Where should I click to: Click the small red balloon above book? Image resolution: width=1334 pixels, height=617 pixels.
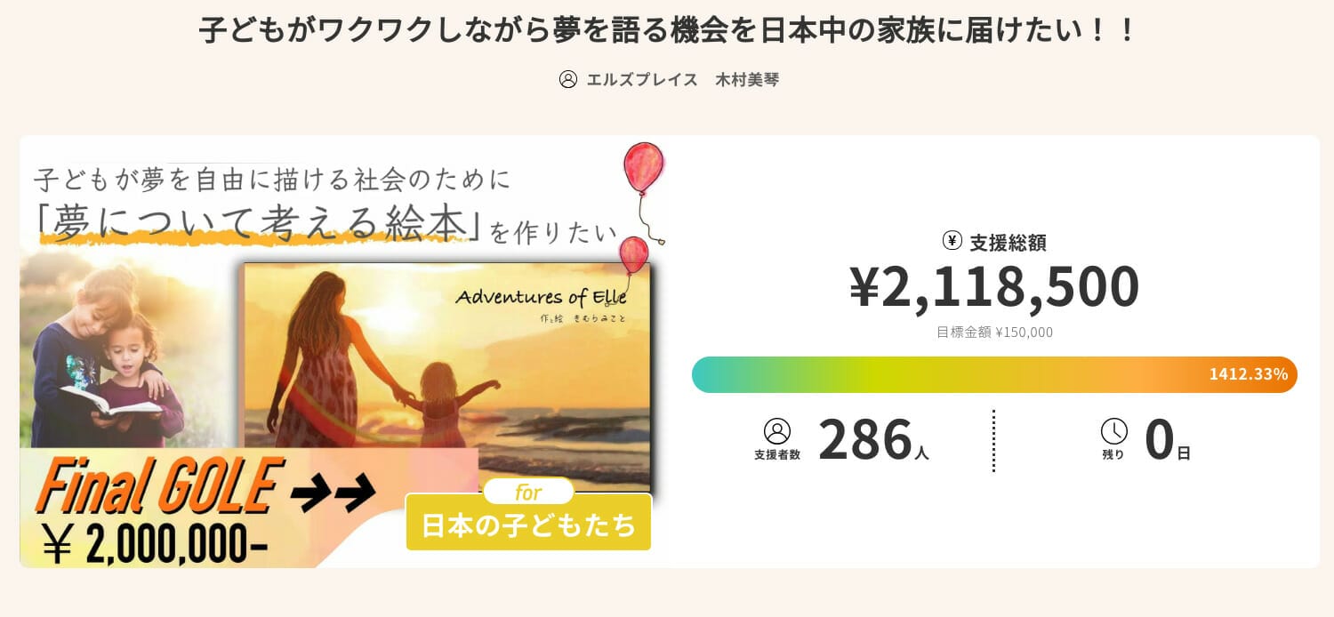[x=632, y=252]
